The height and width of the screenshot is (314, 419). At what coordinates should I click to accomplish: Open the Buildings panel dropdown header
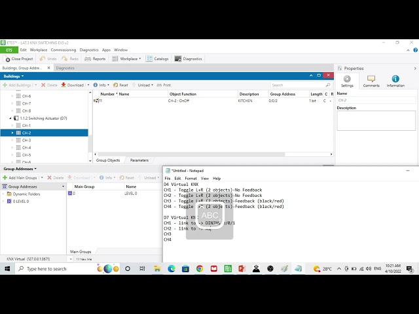tap(14, 76)
